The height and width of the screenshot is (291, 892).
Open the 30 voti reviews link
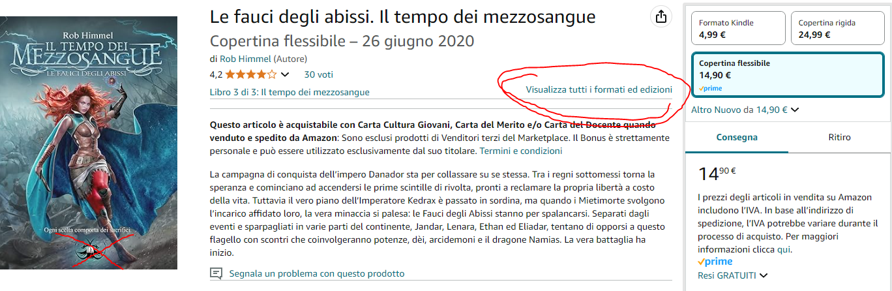click(318, 74)
